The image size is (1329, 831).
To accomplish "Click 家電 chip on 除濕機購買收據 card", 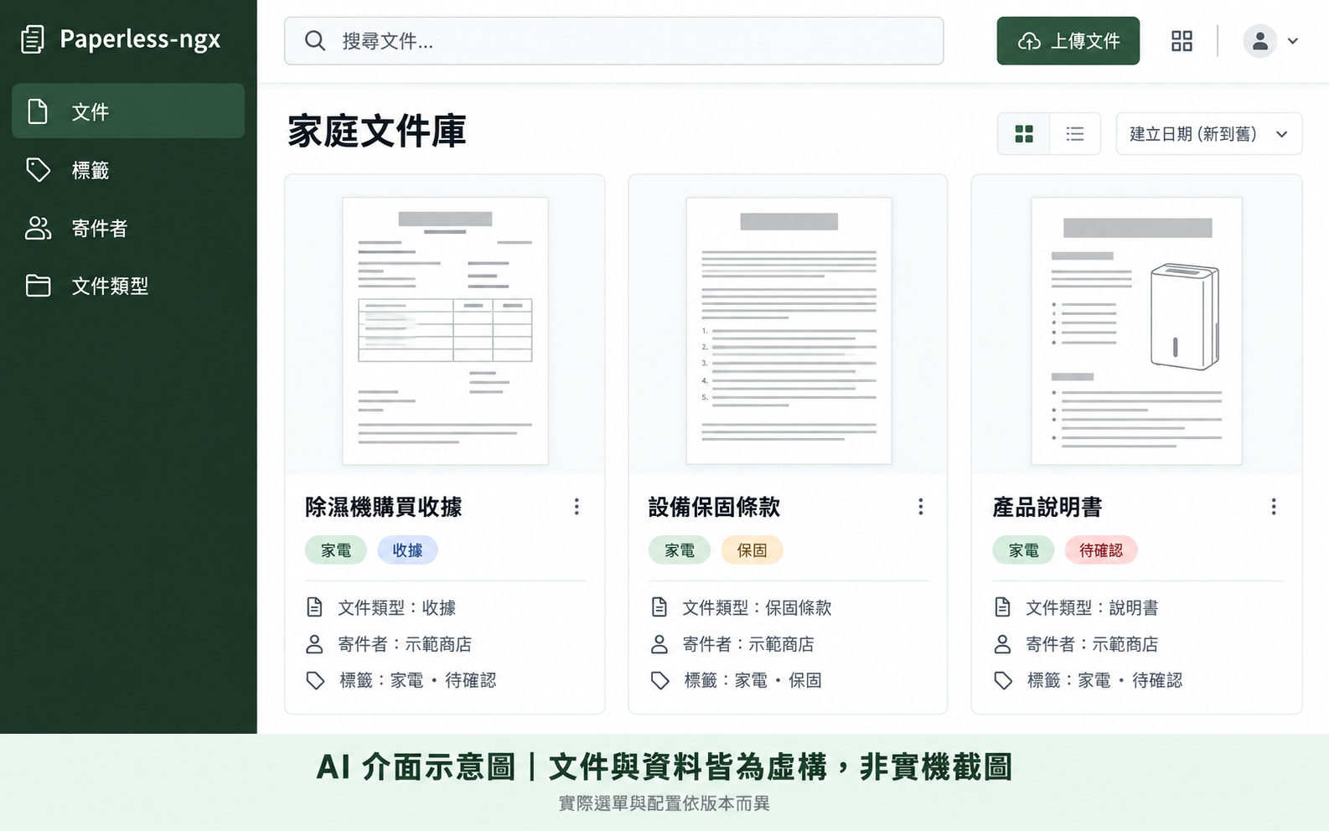I will pos(336,550).
